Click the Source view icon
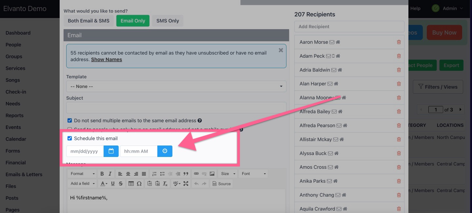Image resolution: width=472 pixels, height=213 pixels. click(x=222, y=184)
